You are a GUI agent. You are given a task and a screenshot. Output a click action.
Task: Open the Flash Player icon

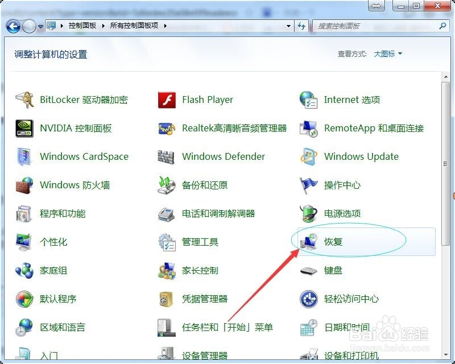[x=167, y=100]
